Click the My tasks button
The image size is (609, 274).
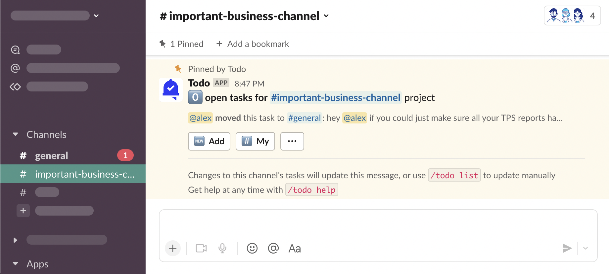tap(255, 141)
